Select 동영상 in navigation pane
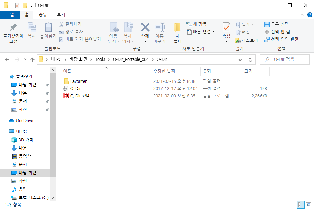Image resolution: width=314 pixels, height=209 pixels. [x=25, y=156]
